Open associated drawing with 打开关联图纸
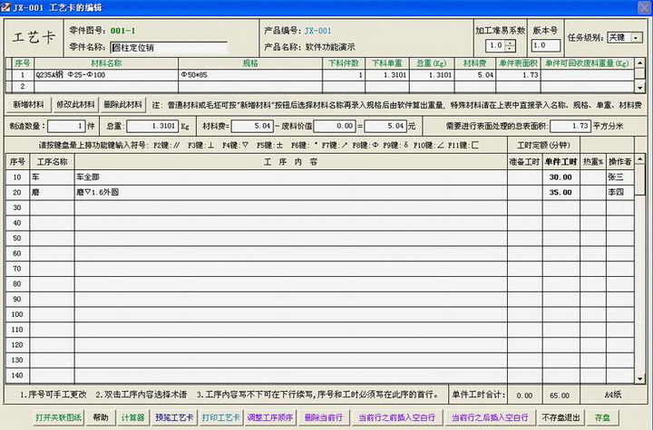Screen dimensions: 653x430 58,417
